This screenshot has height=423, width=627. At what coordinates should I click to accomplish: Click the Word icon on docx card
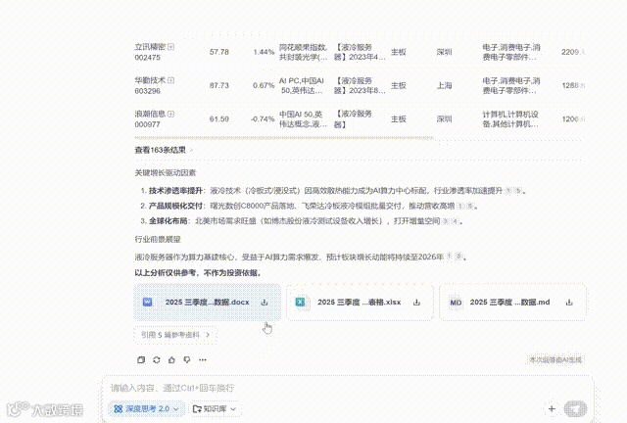coord(147,302)
